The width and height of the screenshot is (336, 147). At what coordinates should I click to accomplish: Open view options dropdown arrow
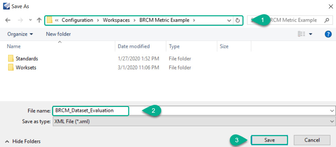[310, 34]
